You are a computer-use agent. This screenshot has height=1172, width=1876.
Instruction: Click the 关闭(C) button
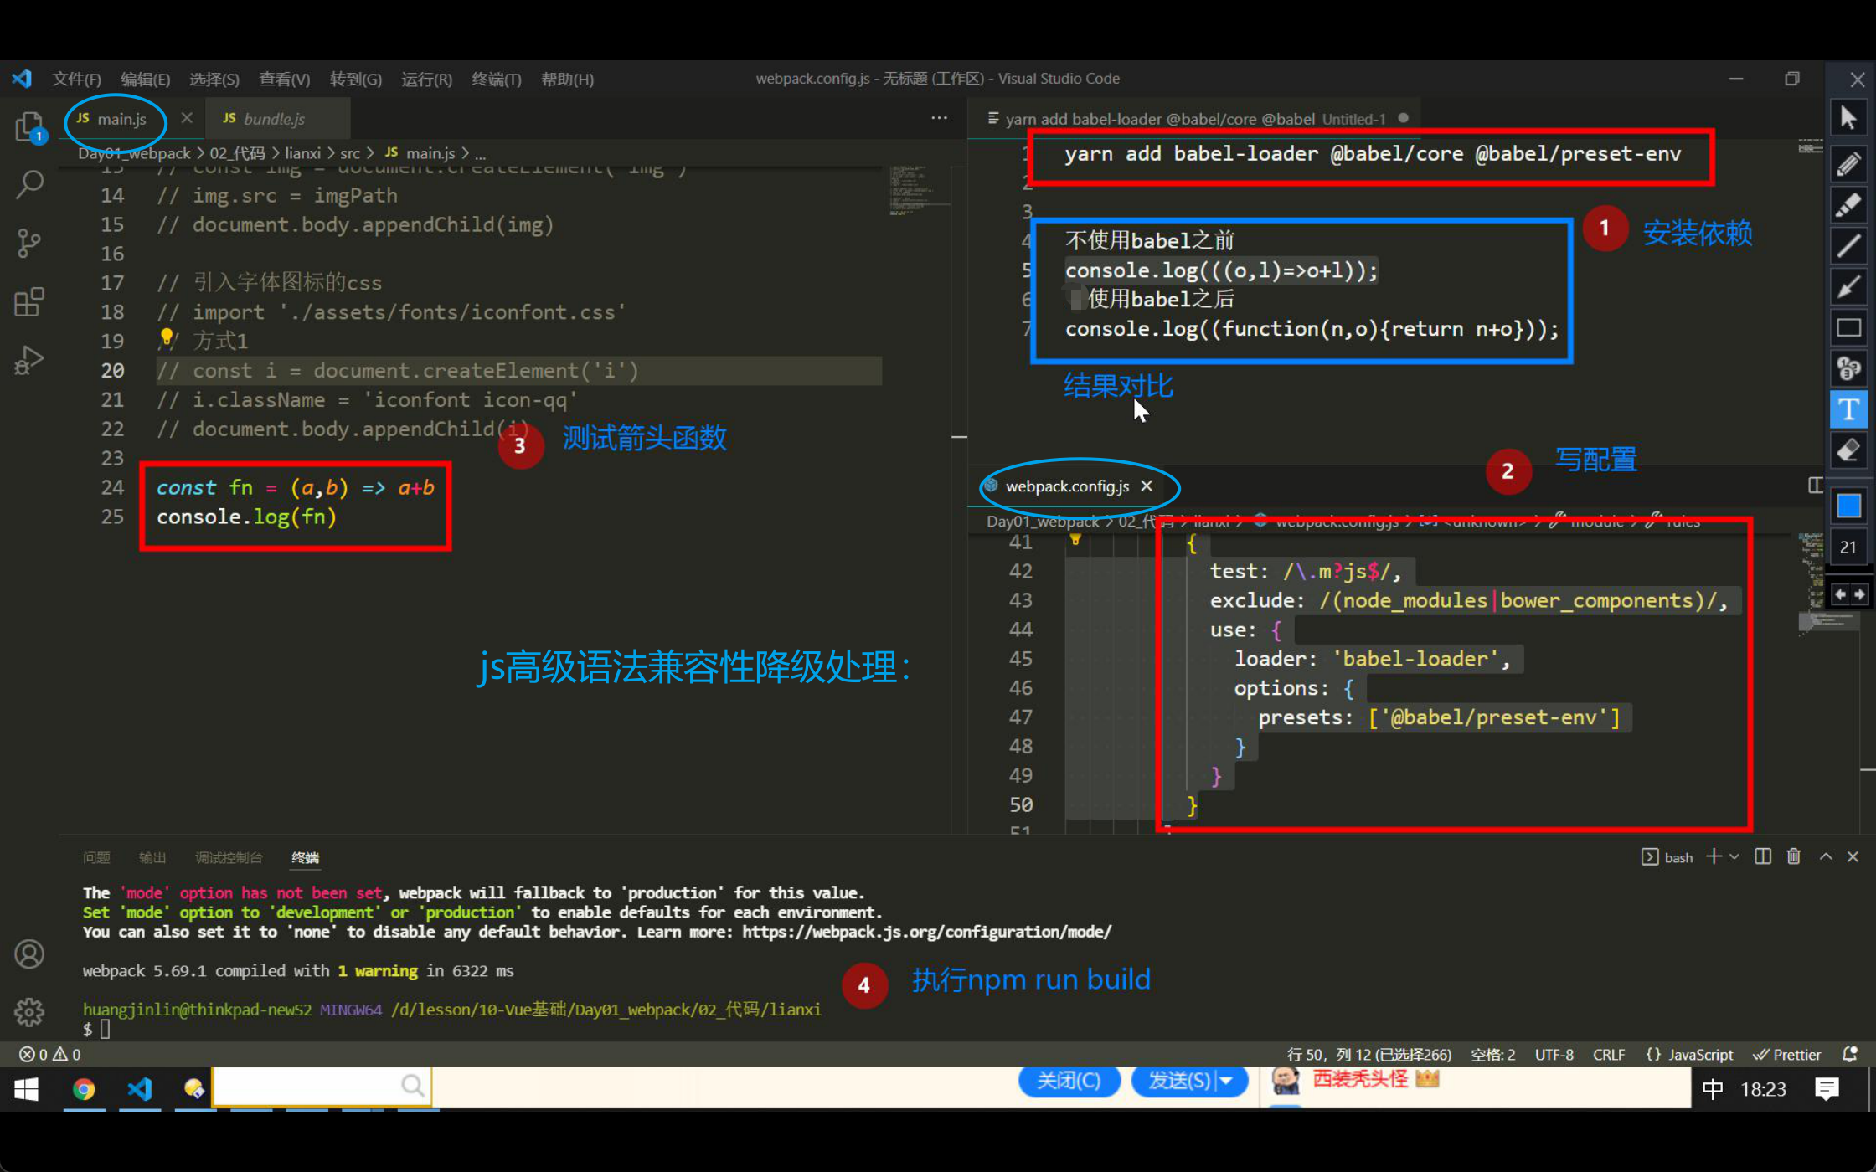coord(1069,1081)
